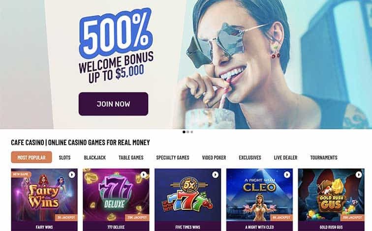Click the Join Now button
The width and height of the screenshot is (372, 231).
tap(113, 104)
